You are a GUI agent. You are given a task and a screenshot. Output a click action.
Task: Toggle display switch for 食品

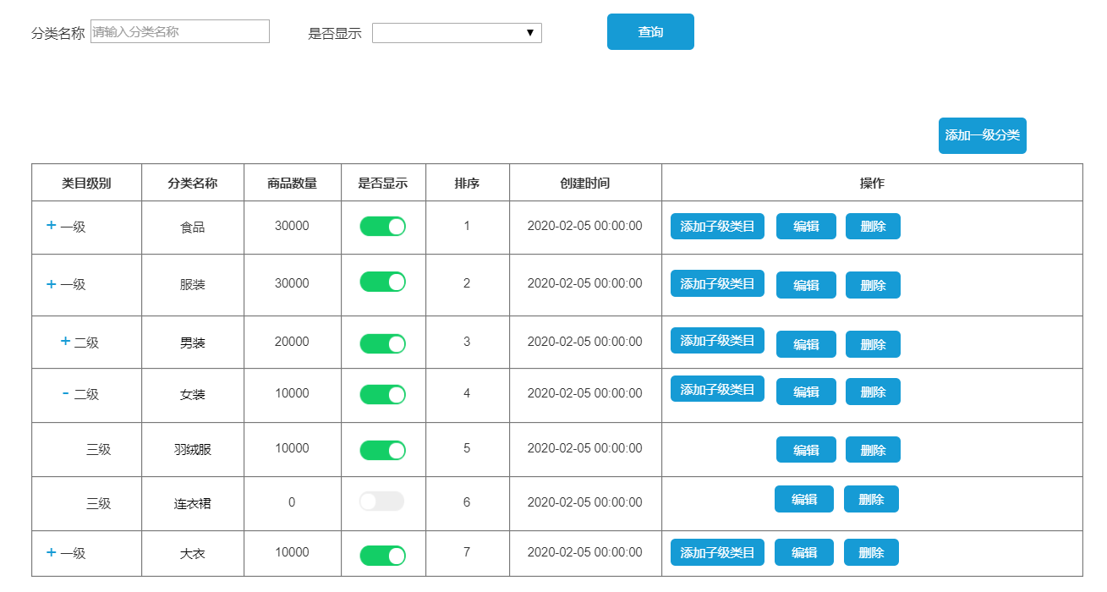click(x=382, y=226)
